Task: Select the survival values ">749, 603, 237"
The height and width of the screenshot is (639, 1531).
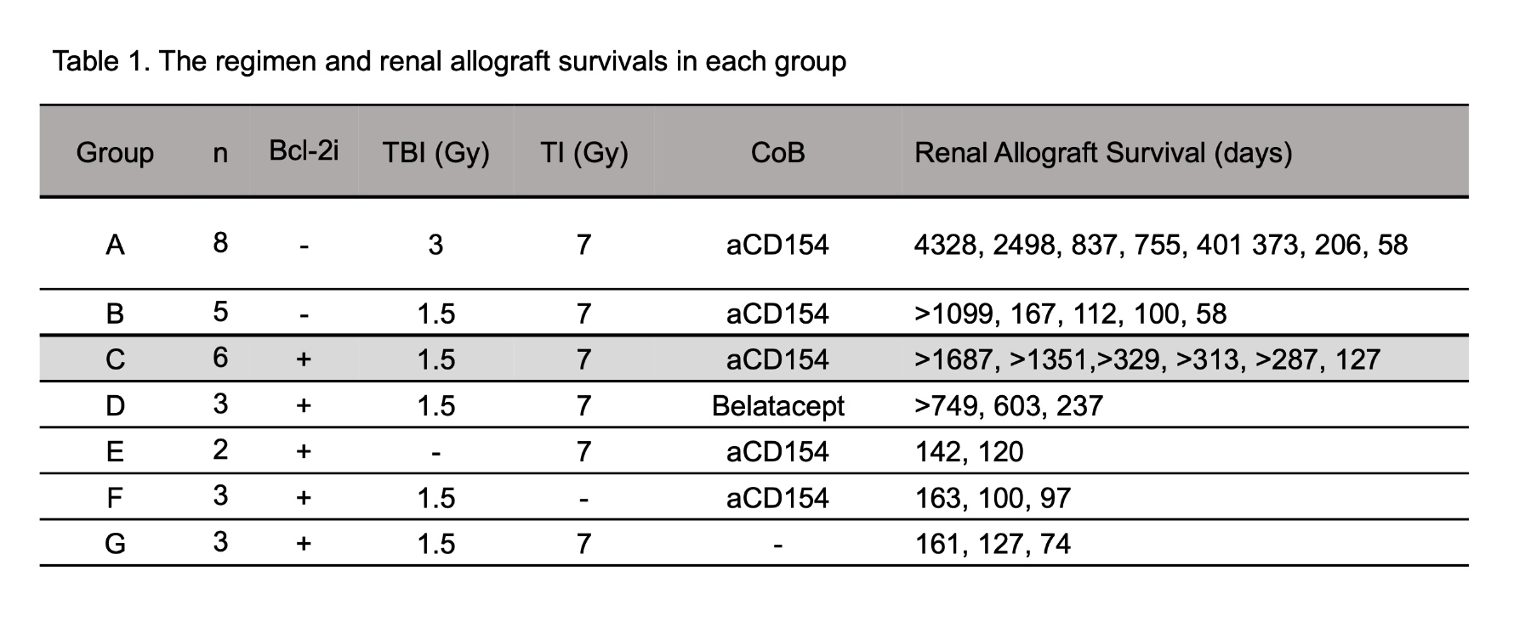Action: (x=1008, y=406)
